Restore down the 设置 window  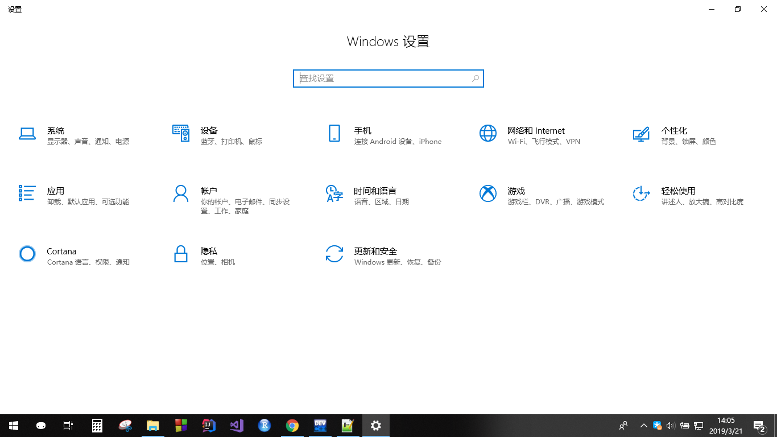(x=738, y=9)
